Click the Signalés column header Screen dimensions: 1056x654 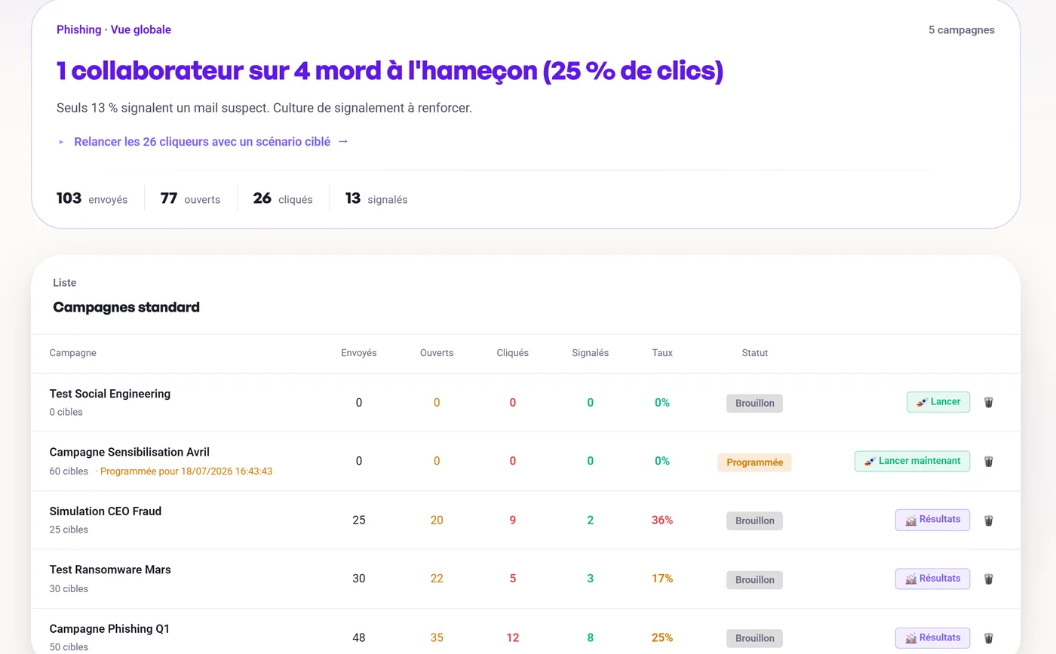(590, 352)
